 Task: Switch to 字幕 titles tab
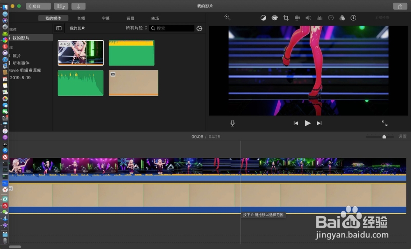pyautogui.click(x=106, y=18)
